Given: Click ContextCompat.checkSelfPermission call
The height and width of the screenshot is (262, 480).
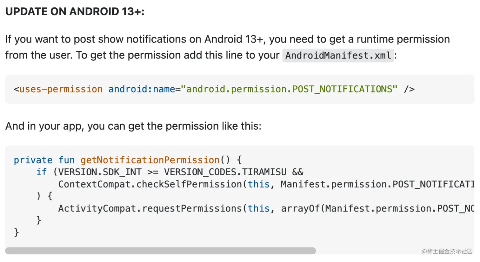Looking at the screenshot, I should coord(150,184).
